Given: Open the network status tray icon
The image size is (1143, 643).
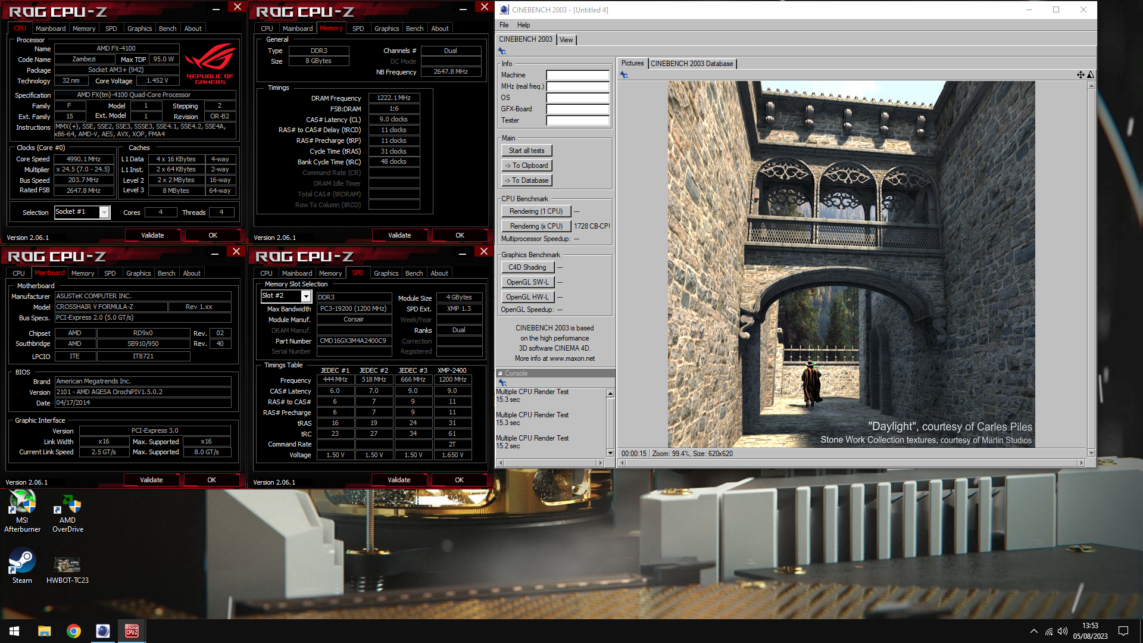Looking at the screenshot, I should pyautogui.click(x=1049, y=631).
